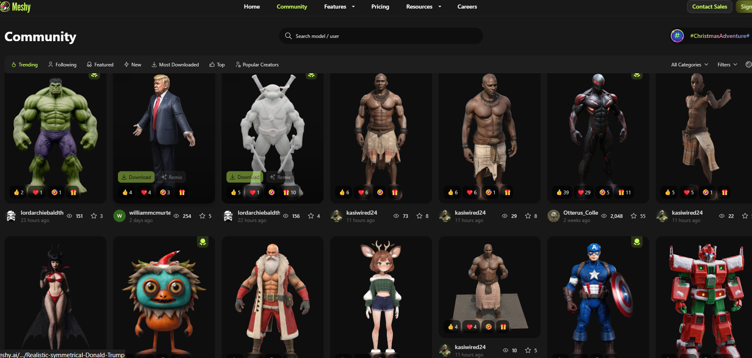Switch to Most Downloaded tab

coord(175,64)
